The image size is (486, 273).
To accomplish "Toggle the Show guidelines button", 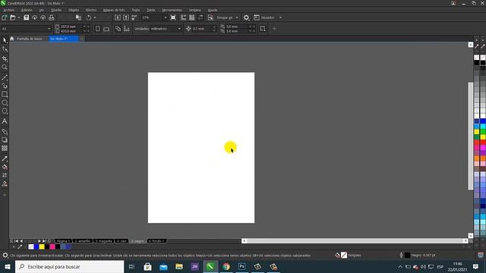I will point(200,17).
